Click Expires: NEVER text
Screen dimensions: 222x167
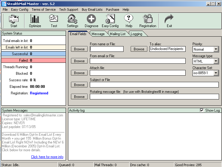[13, 123]
